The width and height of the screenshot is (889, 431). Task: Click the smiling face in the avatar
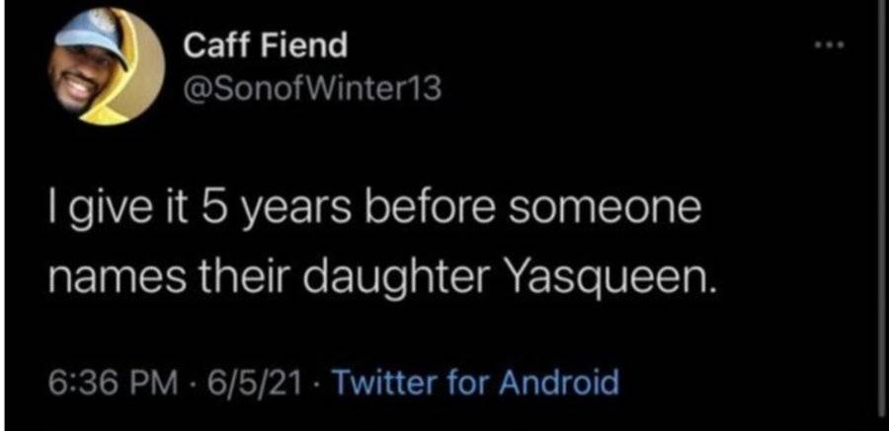(x=76, y=77)
